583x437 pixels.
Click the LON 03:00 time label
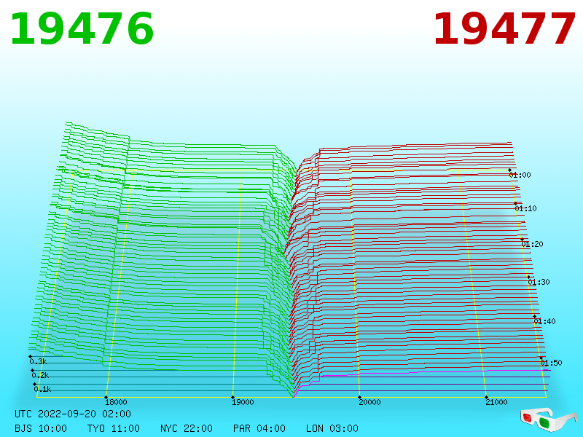tap(332, 428)
